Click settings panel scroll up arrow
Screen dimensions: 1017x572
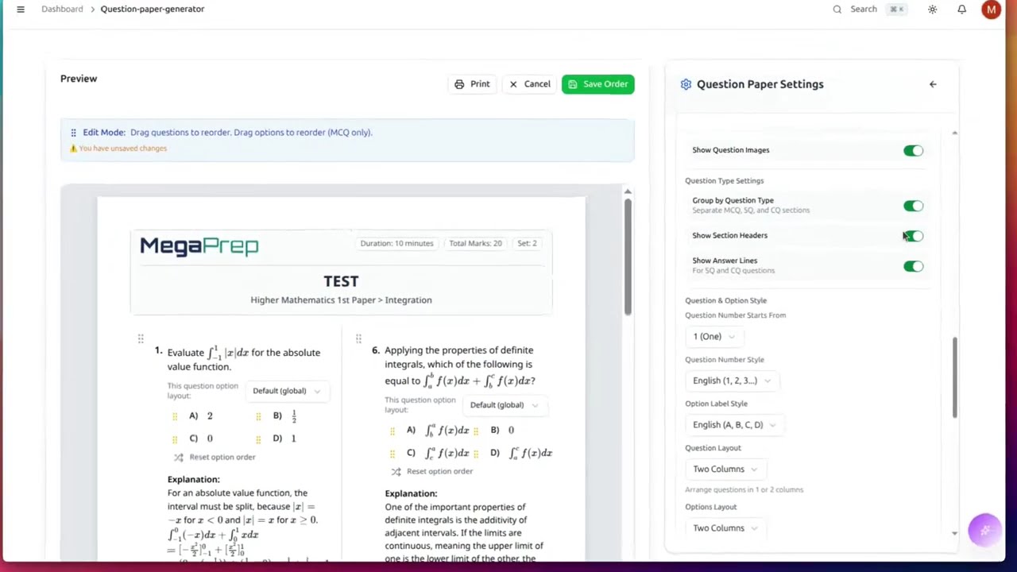[x=954, y=133]
